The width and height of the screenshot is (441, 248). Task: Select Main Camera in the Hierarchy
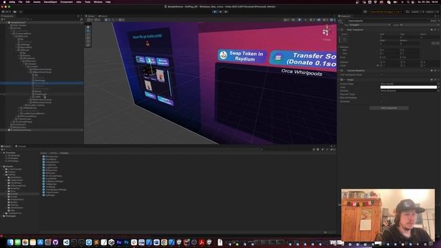pos(19,25)
